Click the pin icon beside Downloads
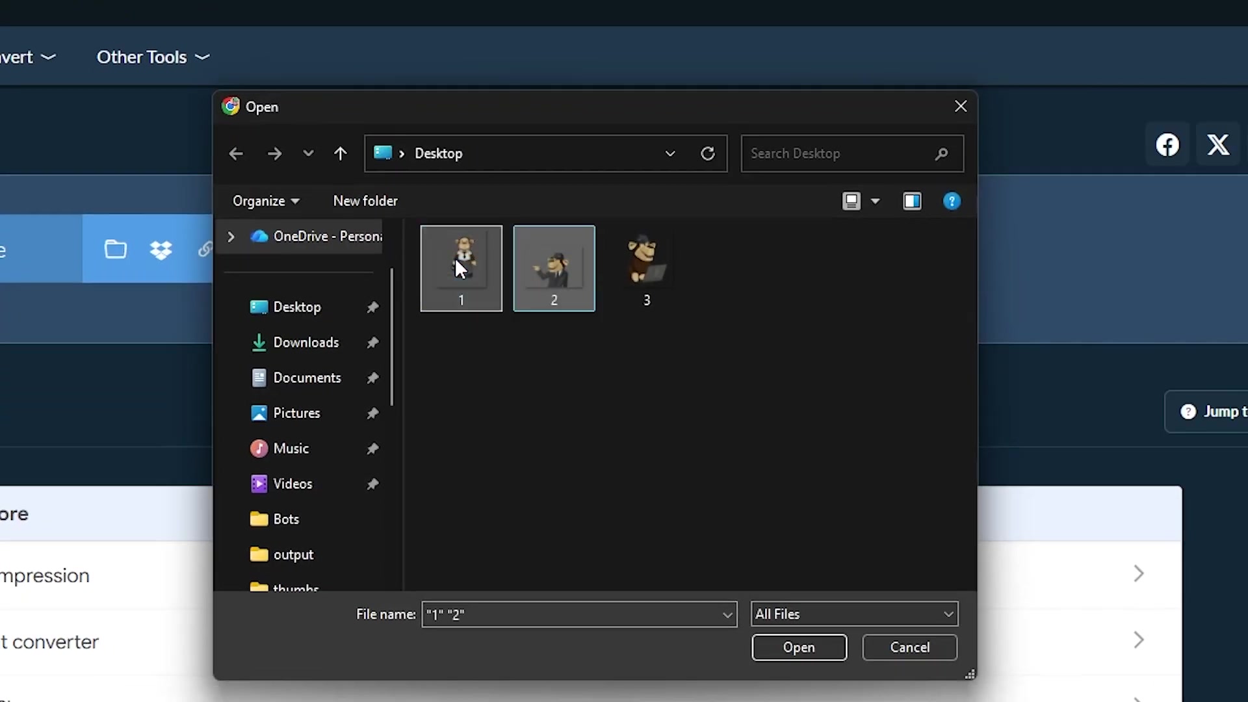 click(372, 343)
